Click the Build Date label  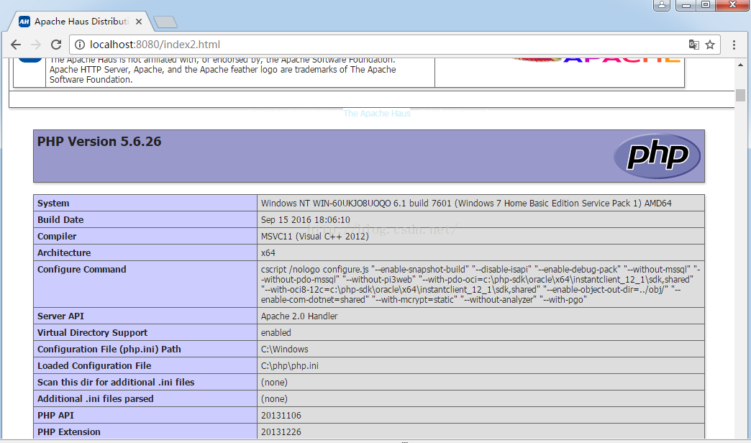60,220
